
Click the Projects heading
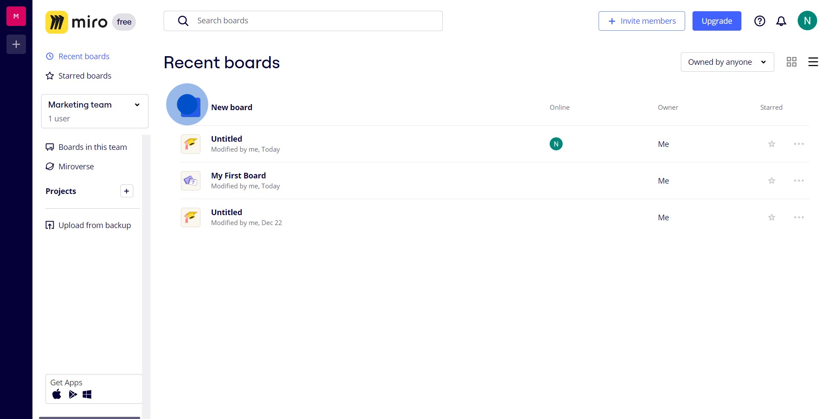(61, 191)
